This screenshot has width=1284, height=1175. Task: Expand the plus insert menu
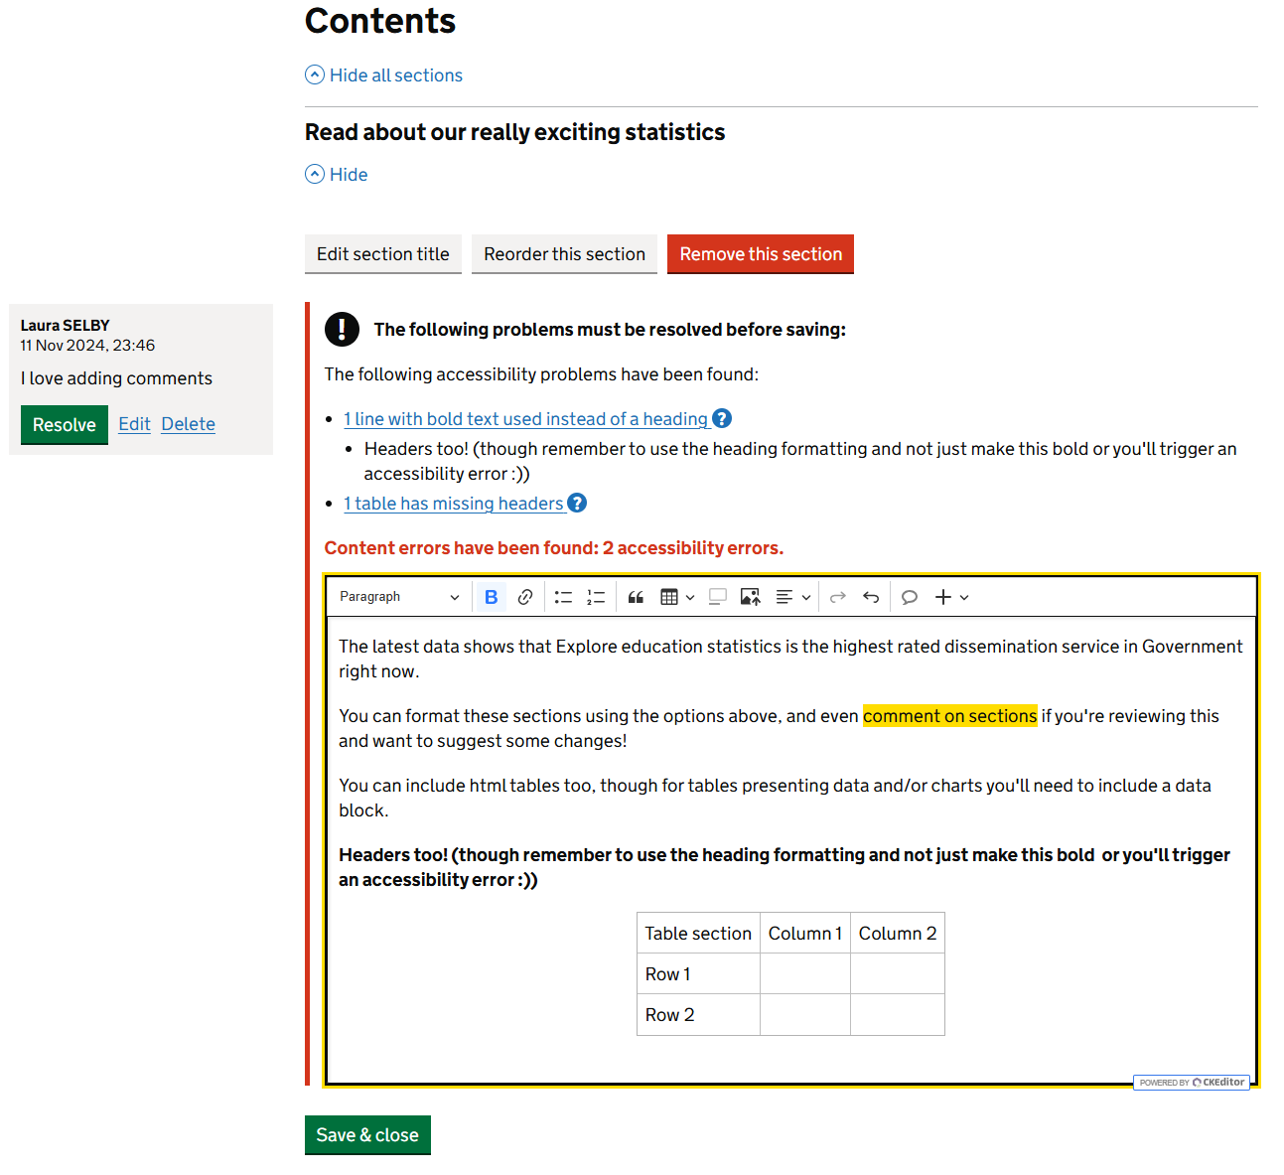(x=951, y=597)
